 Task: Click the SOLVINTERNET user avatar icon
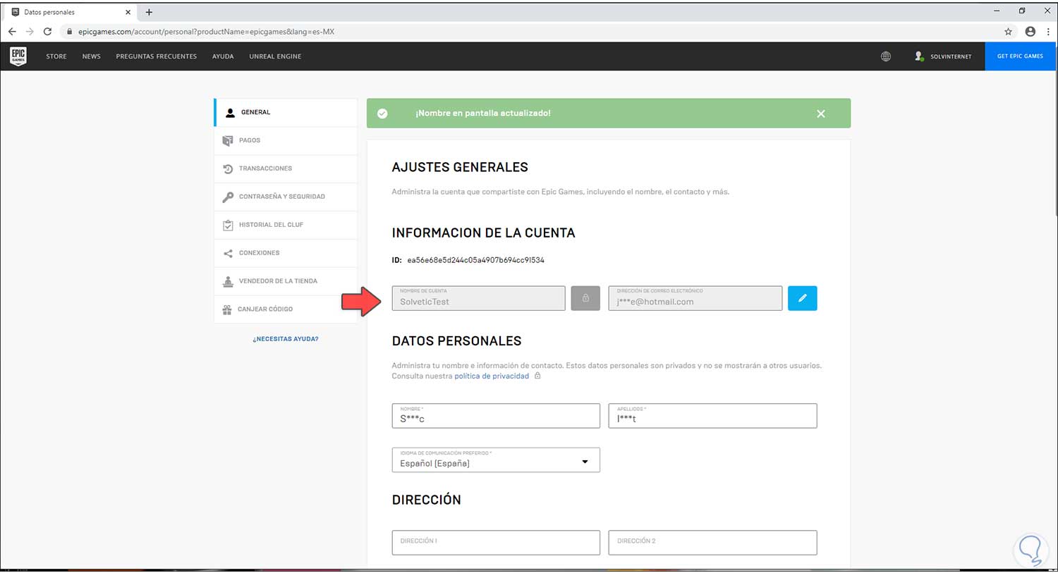point(919,56)
